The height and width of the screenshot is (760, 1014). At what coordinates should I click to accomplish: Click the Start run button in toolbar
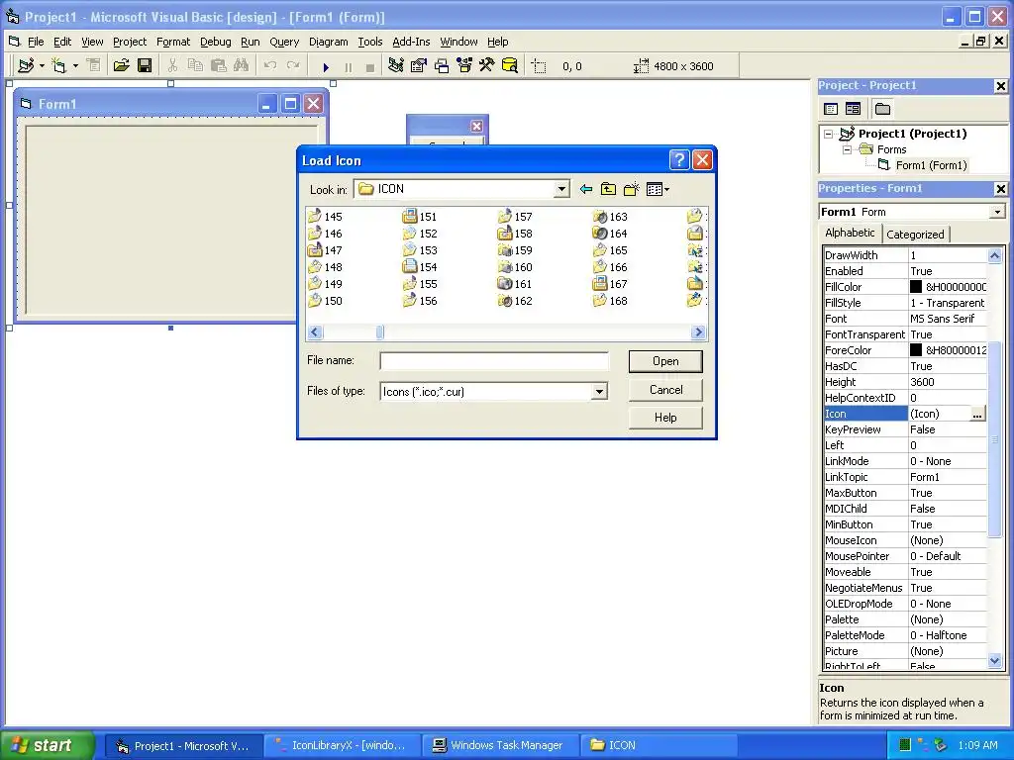coord(326,66)
